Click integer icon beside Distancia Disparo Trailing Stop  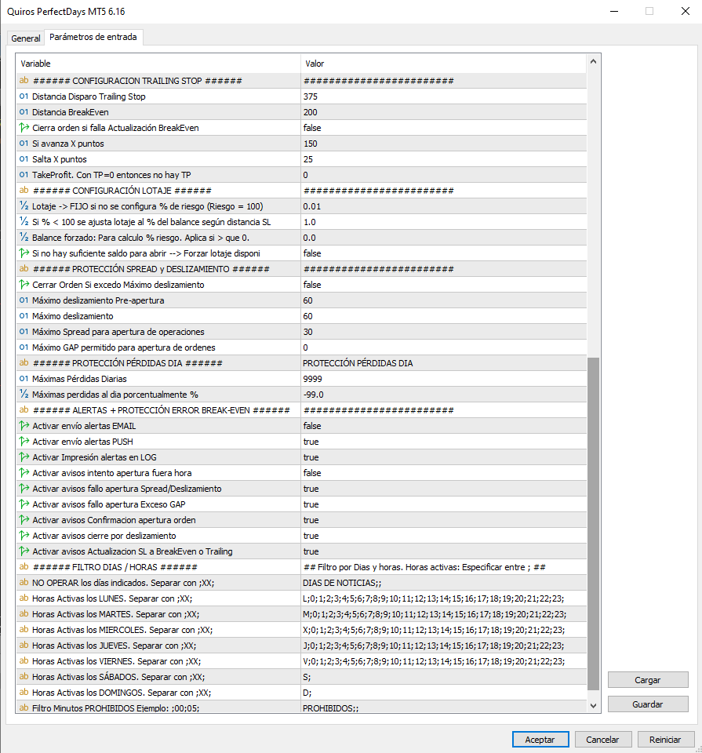24,96
